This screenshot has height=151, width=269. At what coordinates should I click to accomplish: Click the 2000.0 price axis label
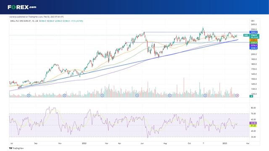[254, 54]
